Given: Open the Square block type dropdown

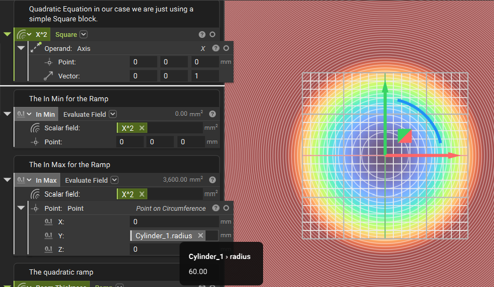Looking at the screenshot, I should [x=84, y=35].
